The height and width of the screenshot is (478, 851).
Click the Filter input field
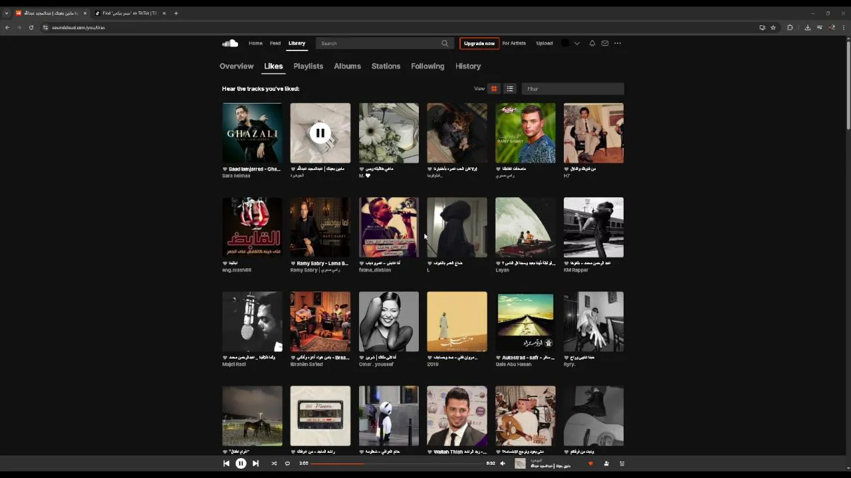(572, 89)
